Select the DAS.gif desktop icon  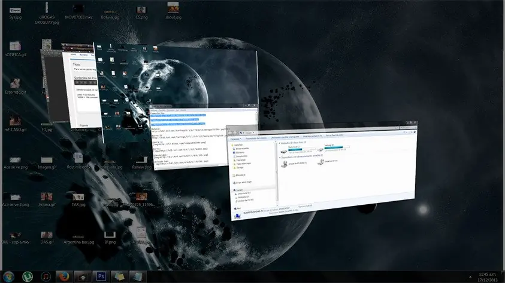47,237
